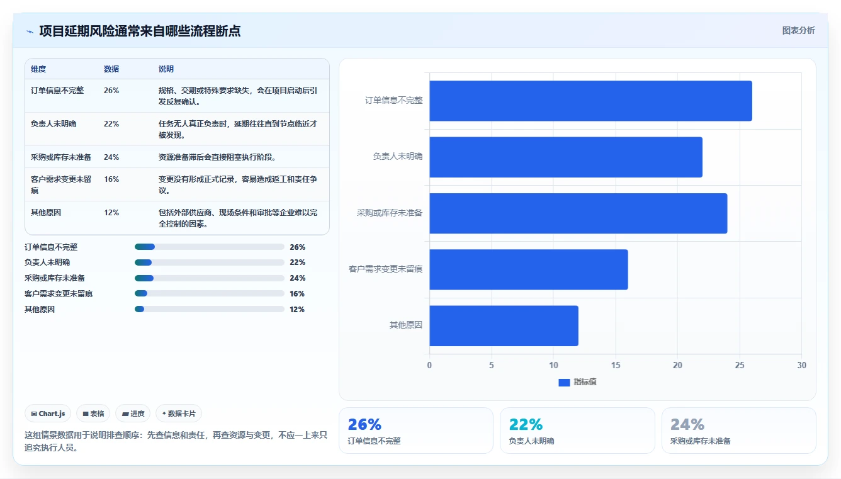Viewport: 841px width, 479px height.
Task: Click the 订单信息不完整 chart axis label
Action: (394, 100)
